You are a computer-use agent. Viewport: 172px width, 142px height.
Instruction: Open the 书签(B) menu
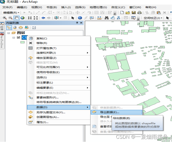[x=52, y=7]
